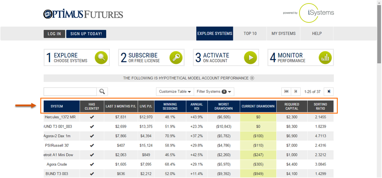
Task: Click the $13,375 live P/L value
Action: (x=146, y=126)
